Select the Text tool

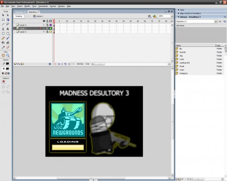[x=8, y=29]
